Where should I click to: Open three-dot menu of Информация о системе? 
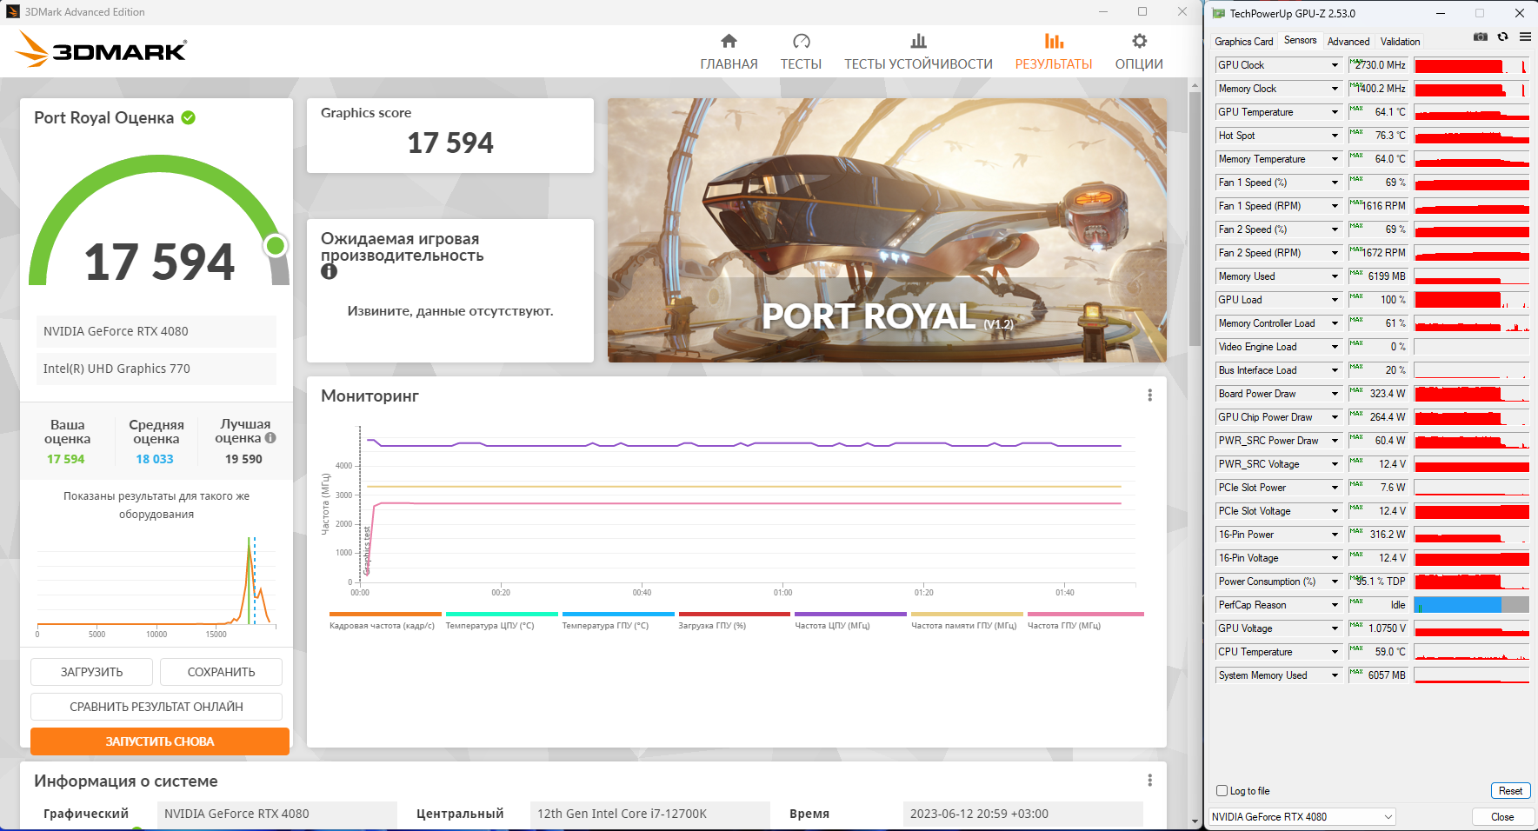(1149, 781)
